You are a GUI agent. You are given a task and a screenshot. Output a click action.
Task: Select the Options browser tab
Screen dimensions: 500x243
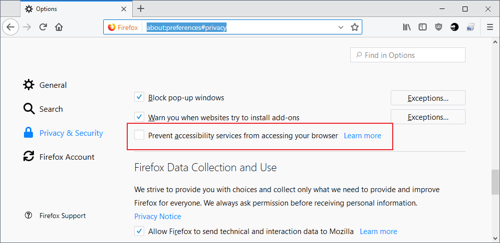[x=76, y=9]
